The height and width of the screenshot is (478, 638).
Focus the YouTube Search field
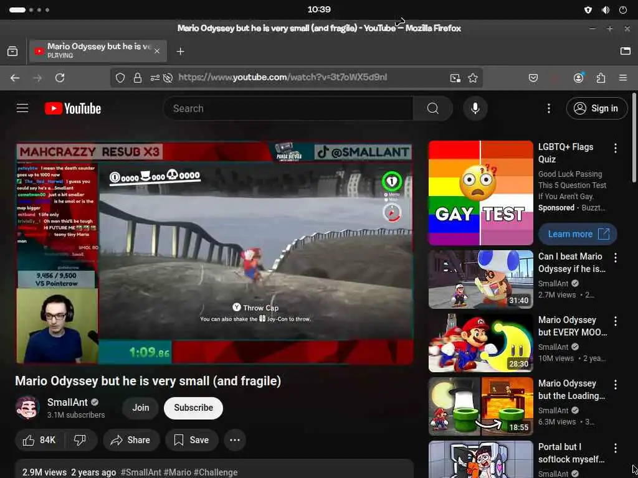coord(288,108)
